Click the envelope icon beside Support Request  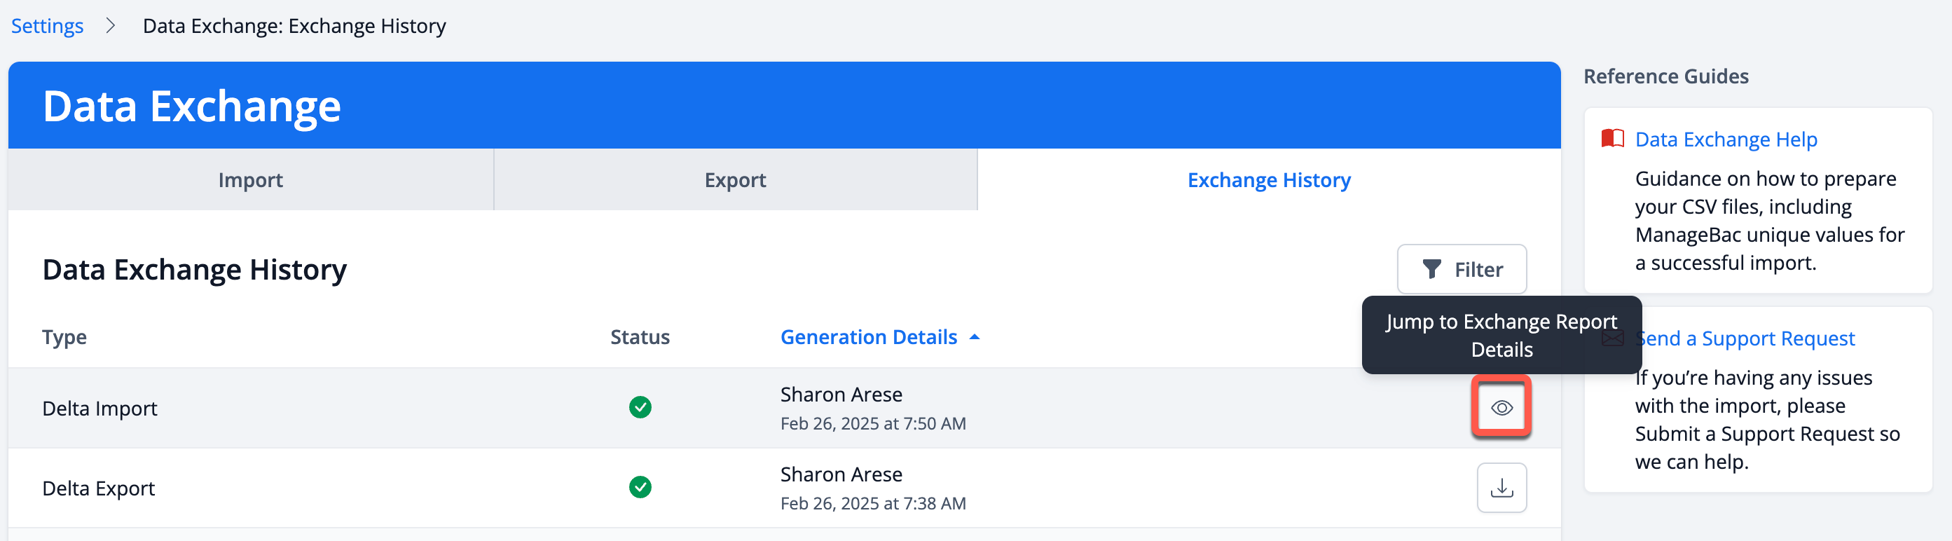1612,338
